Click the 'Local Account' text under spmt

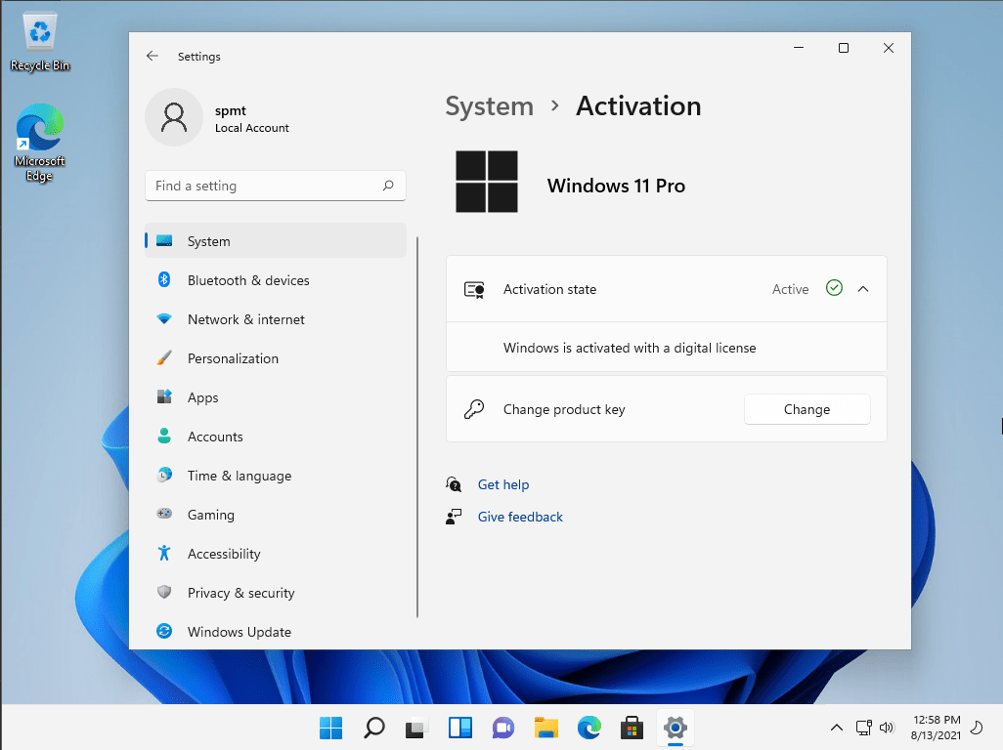tap(251, 128)
